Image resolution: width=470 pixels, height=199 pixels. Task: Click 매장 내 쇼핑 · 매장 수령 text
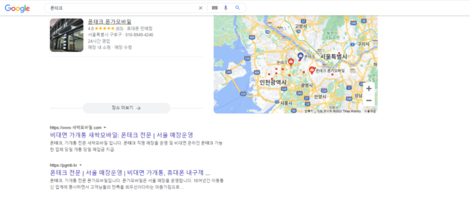pos(110,47)
